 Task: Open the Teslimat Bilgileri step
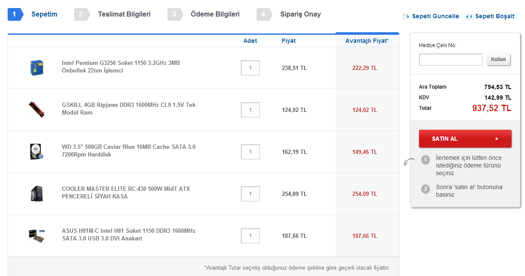(124, 14)
